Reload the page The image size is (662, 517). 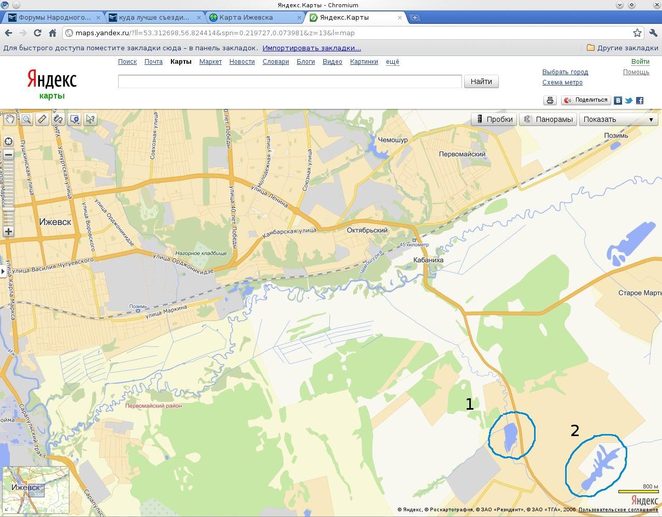(x=37, y=33)
